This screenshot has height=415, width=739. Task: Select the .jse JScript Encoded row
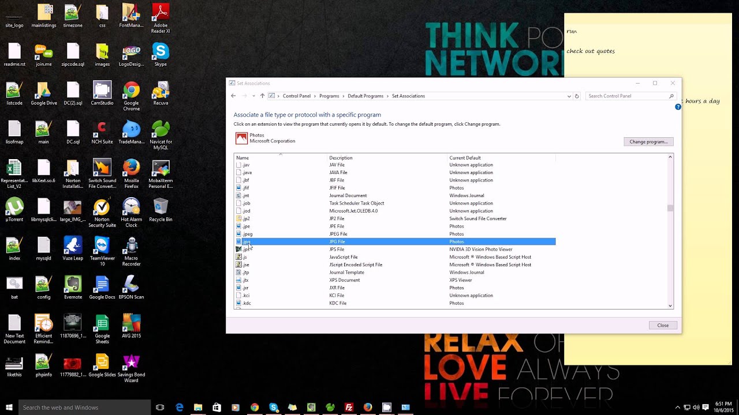click(395, 265)
